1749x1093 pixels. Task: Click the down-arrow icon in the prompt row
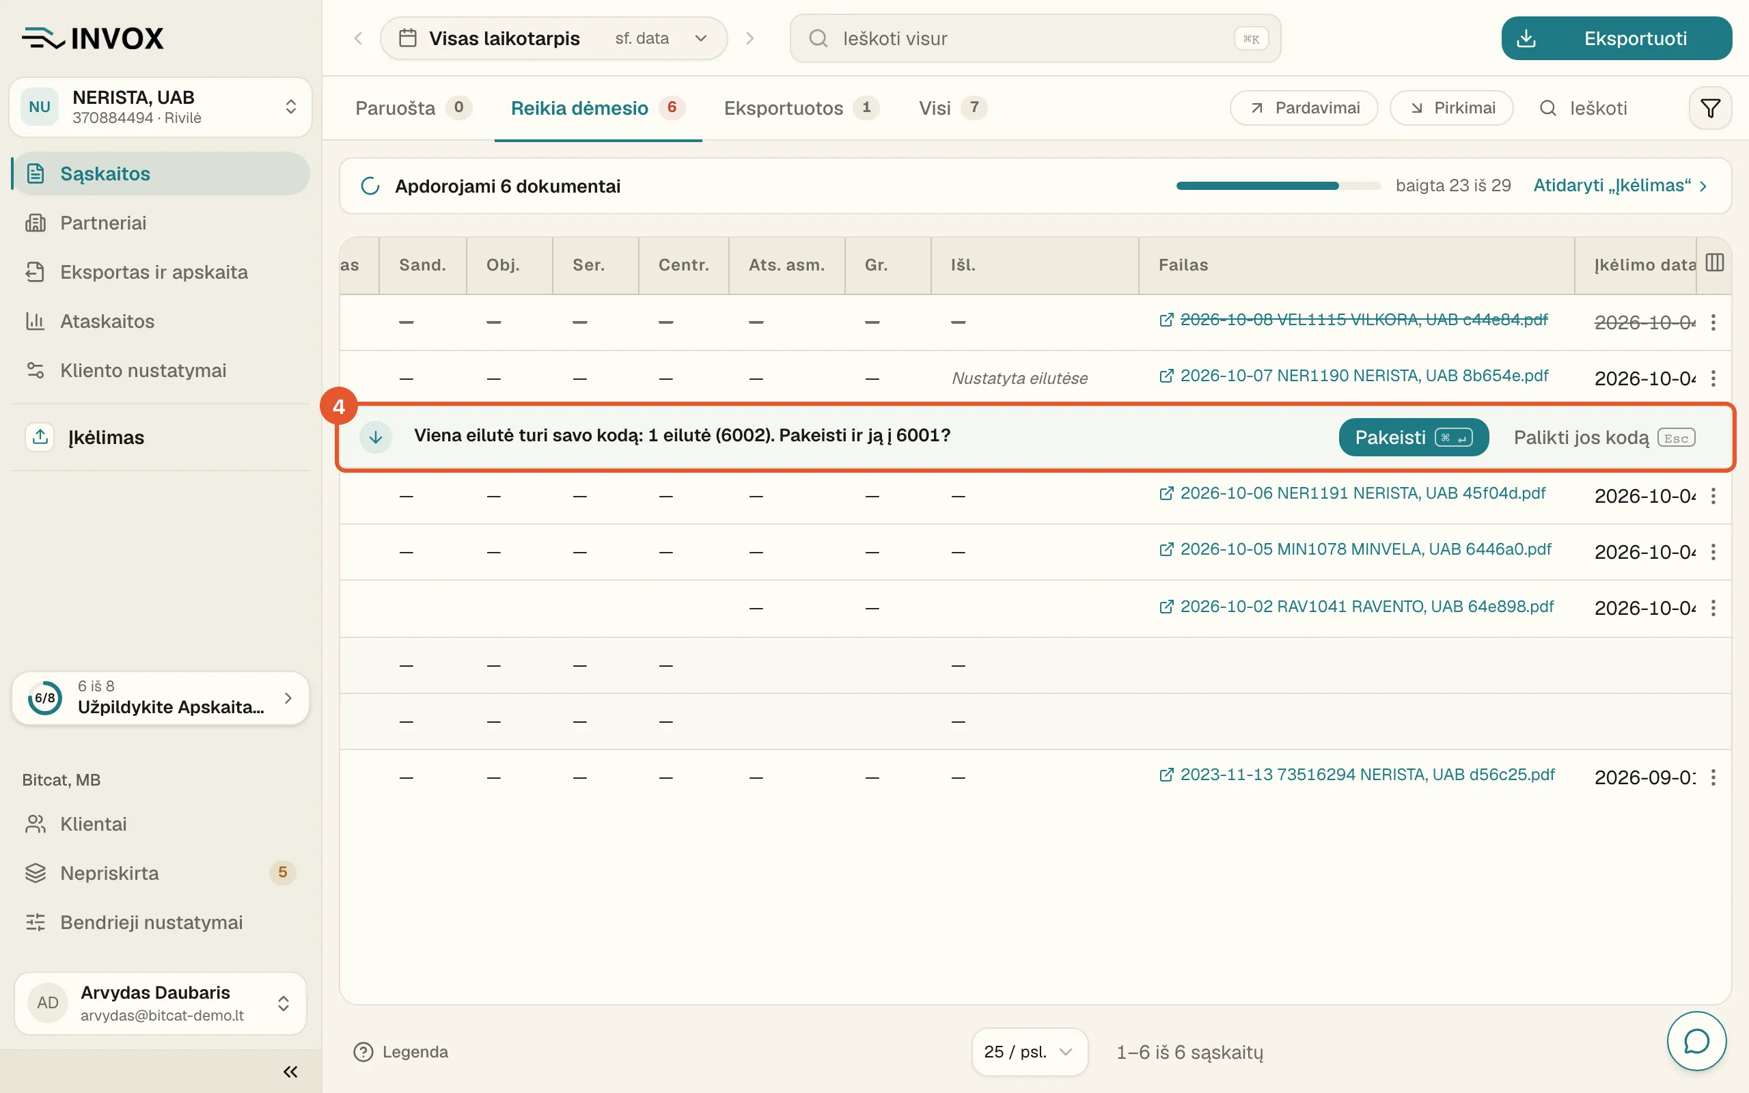[376, 437]
